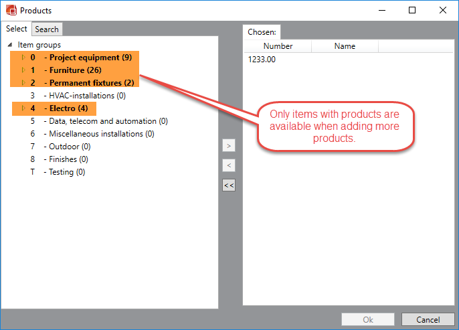Screen dimensions: 459x330
Task: Switch to the Search tab
Action: pyautogui.click(x=47, y=29)
